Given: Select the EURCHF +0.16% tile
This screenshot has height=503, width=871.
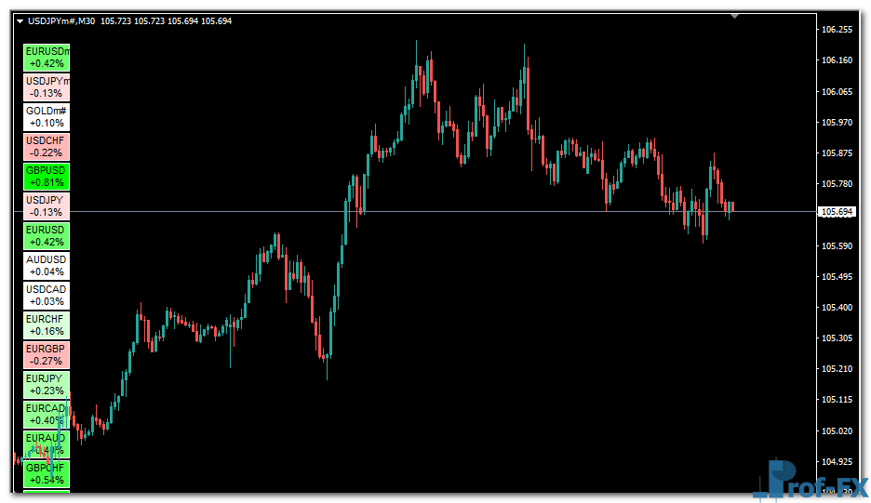Looking at the screenshot, I should pos(47,325).
